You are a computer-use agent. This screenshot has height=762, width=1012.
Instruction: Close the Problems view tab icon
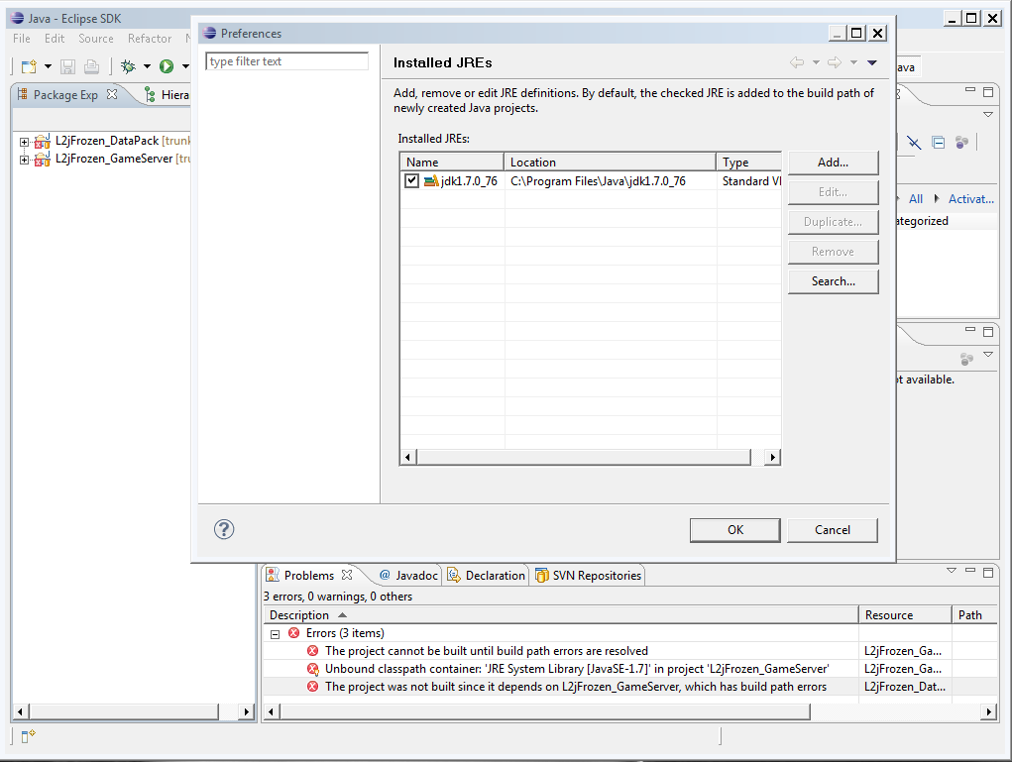[x=347, y=575]
